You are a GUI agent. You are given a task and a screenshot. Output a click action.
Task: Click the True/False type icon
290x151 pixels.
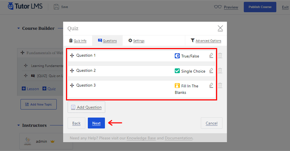click(177, 56)
